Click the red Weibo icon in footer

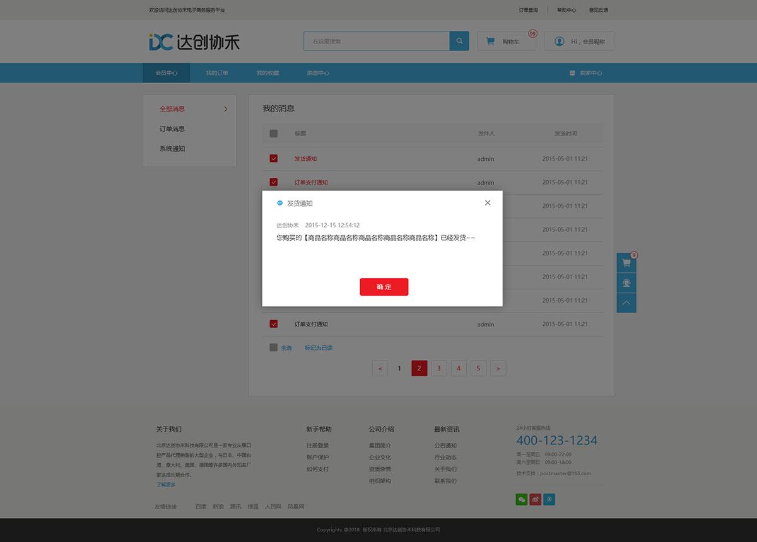click(x=536, y=499)
